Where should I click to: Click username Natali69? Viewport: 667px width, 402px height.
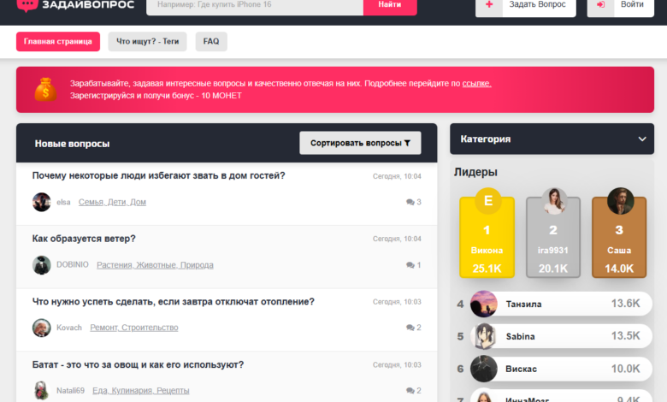[71, 391]
